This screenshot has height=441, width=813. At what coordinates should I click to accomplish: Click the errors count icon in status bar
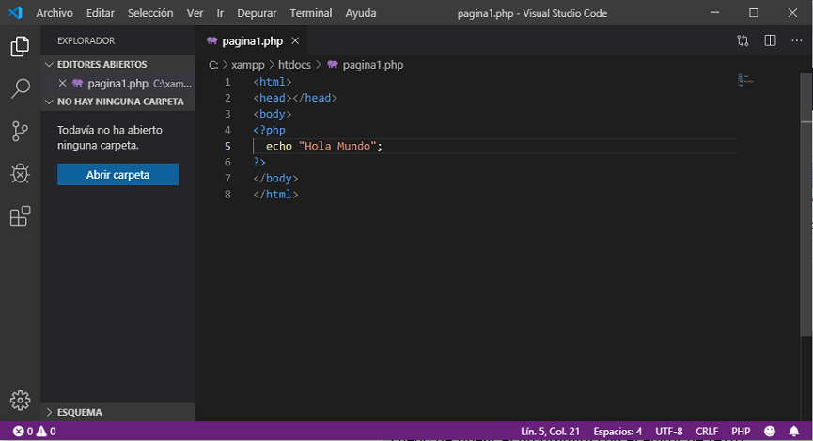point(18,432)
